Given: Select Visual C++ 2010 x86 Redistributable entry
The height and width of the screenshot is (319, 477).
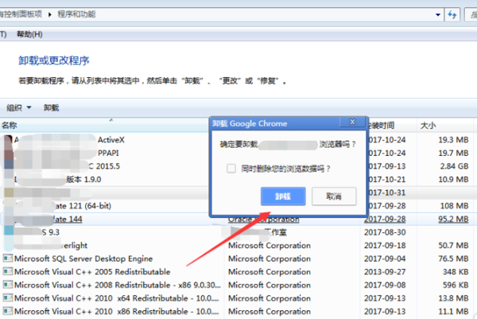Looking at the screenshot, I should tap(117, 311).
